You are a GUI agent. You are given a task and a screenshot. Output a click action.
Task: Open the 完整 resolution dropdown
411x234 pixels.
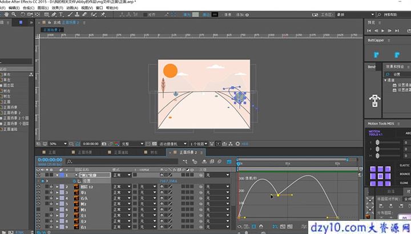pyautogui.click(x=132, y=144)
